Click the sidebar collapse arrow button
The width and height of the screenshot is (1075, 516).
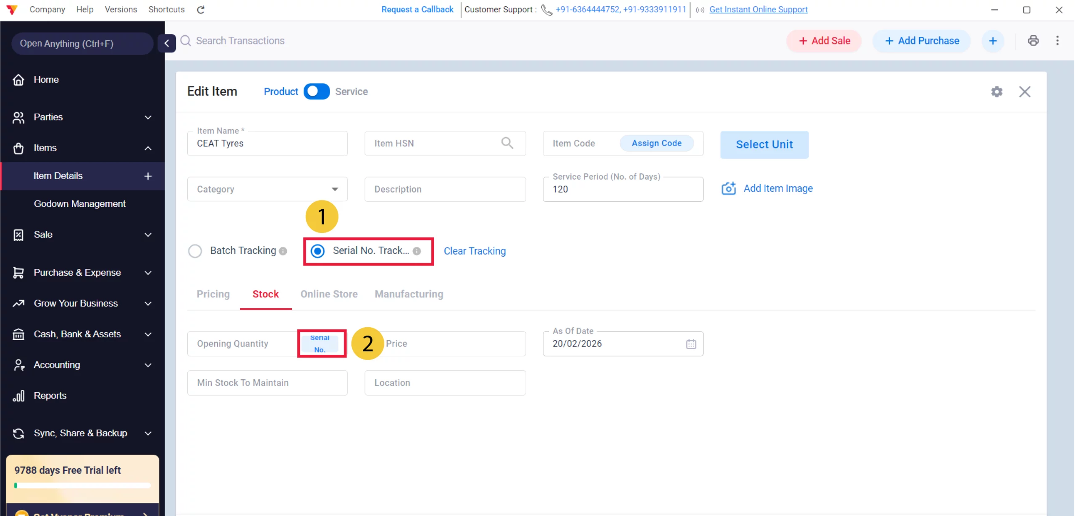167,43
